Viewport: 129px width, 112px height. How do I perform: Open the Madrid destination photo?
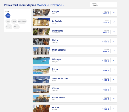click(41, 41)
